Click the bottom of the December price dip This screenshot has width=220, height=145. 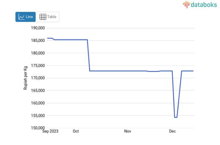(176, 117)
